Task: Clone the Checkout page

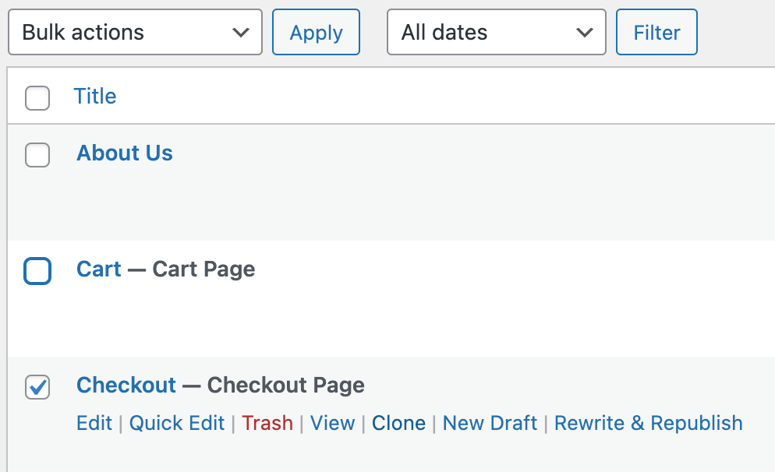Action: [398, 423]
